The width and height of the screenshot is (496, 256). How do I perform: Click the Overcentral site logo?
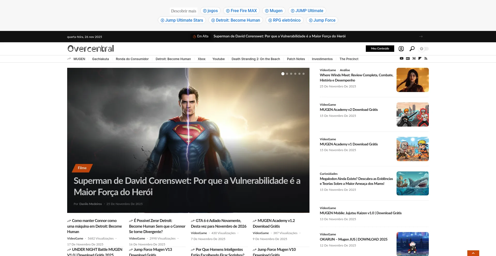[91, 49]
